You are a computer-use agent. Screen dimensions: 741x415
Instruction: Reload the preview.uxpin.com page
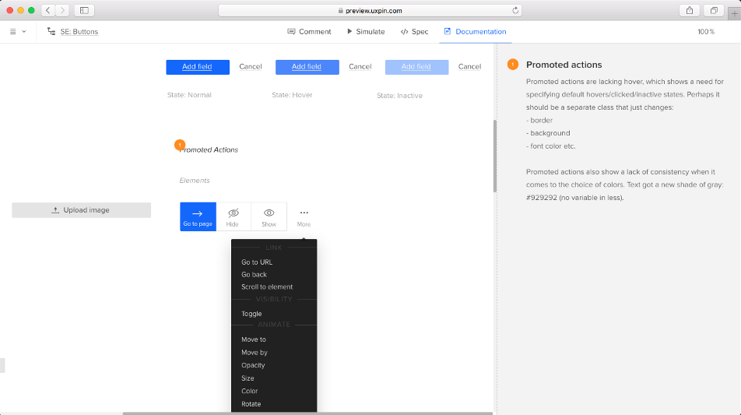[x=515, y=10]
